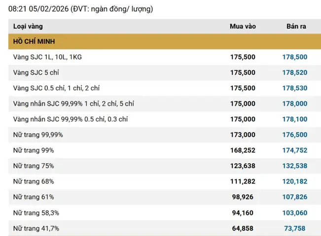Click the 178,520 sell price

tap(295, 72)
